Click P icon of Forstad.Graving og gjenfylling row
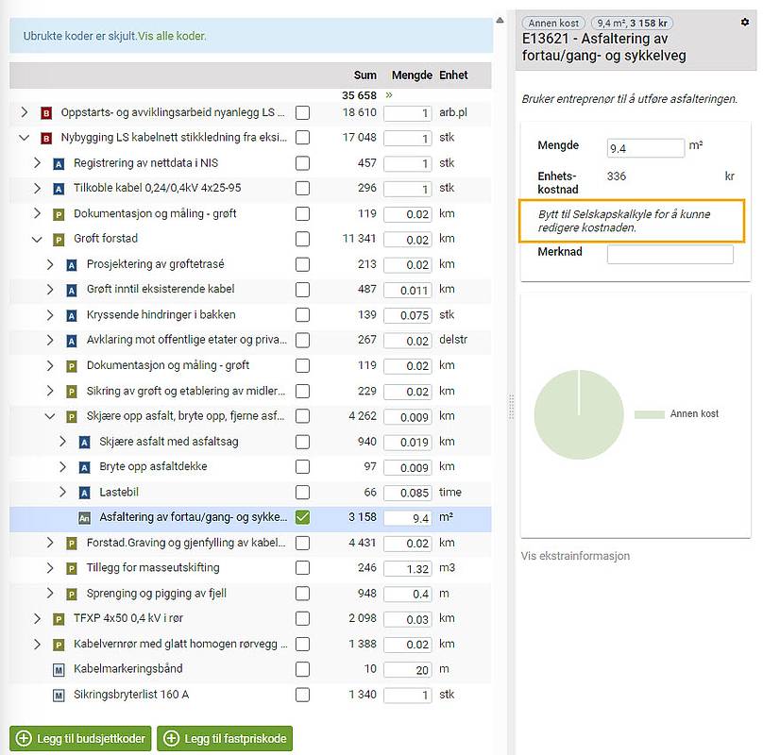The height and width of the screenshot is (755, 763). pos(72,544)
